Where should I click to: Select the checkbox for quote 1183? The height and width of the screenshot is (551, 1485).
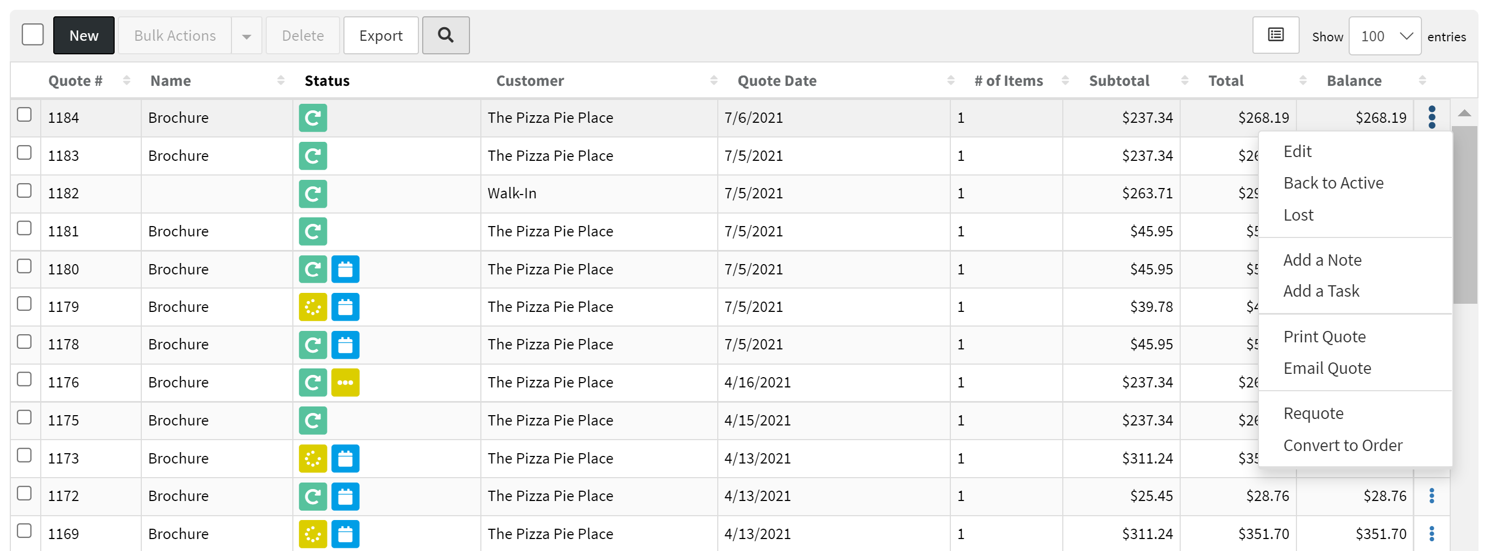click(24, 153)
